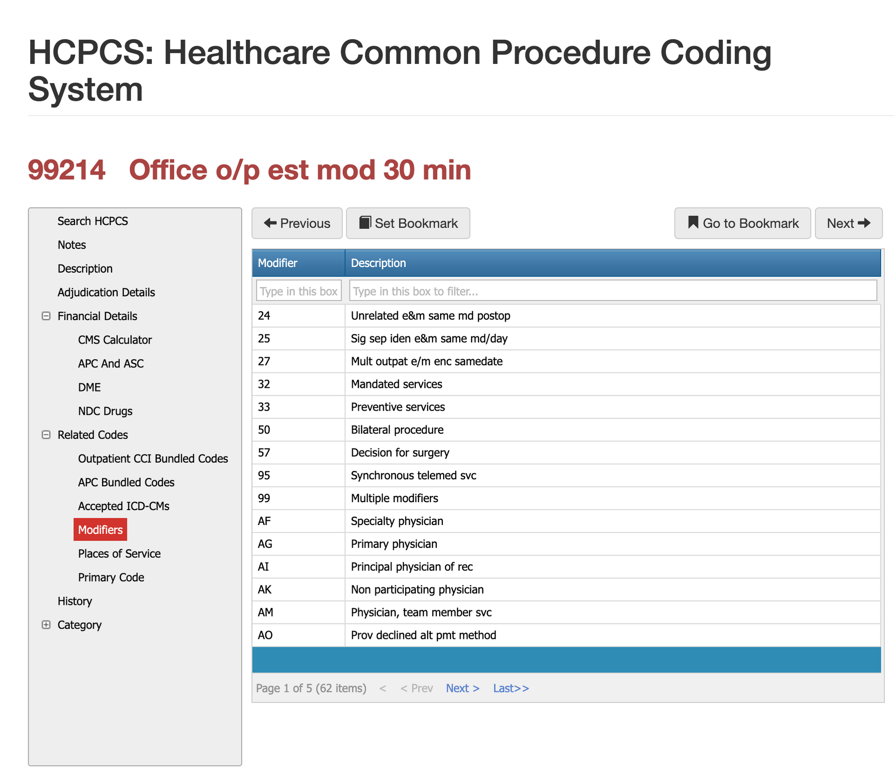Open the CMS Calculator item
Image resolution: width=896 pixels, height=778 pixels.
(115, 340)
